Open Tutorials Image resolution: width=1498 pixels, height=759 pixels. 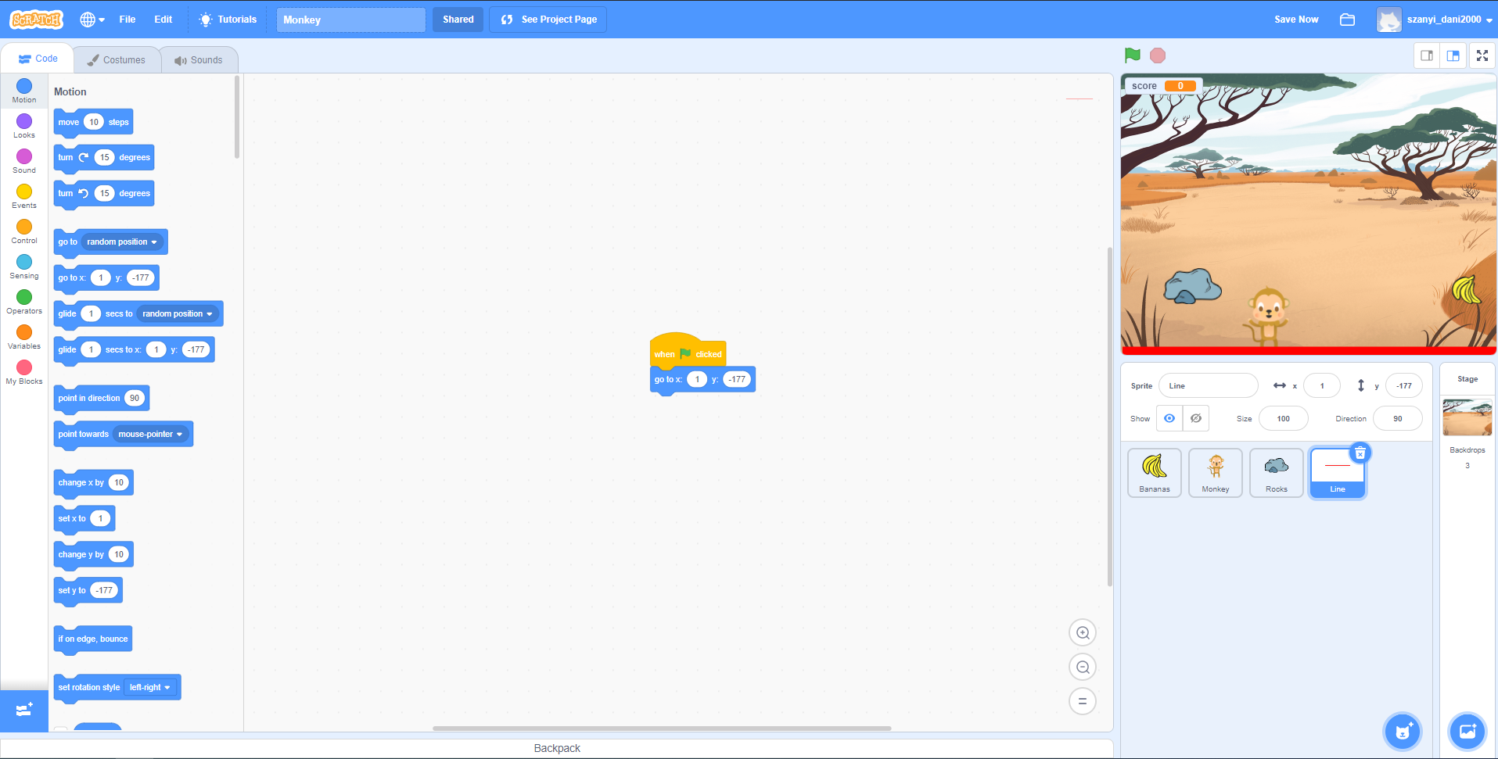pos(228,20)
